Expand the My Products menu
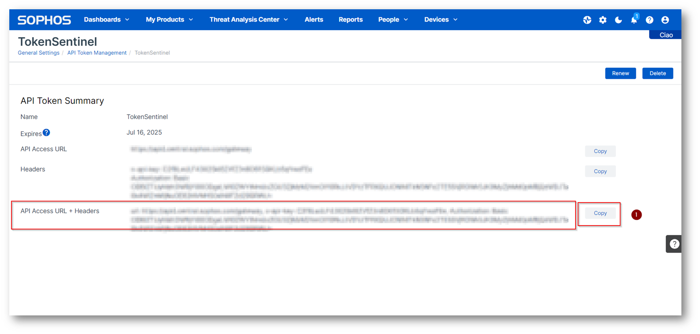Screen dimensions: 700x334 point(170,19)
